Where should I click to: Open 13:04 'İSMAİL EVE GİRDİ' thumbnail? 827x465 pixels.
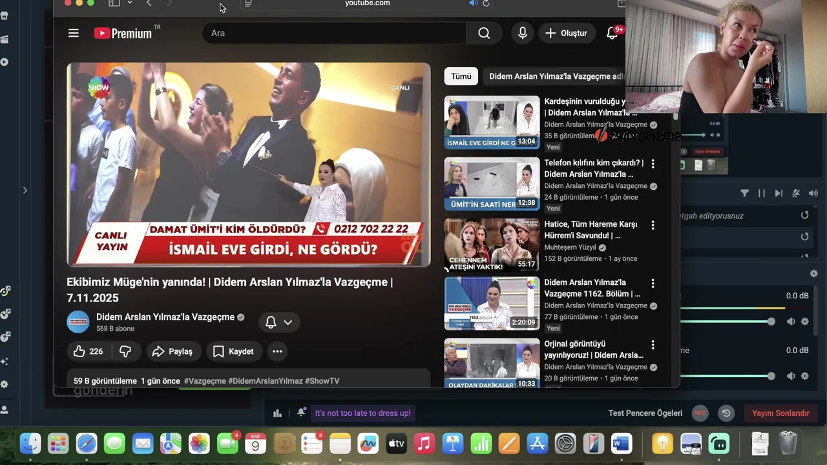coord(492,123)
